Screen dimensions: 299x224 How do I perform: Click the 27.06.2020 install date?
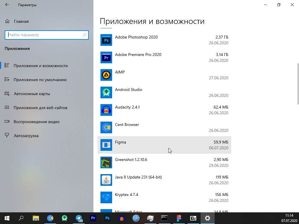218,78
